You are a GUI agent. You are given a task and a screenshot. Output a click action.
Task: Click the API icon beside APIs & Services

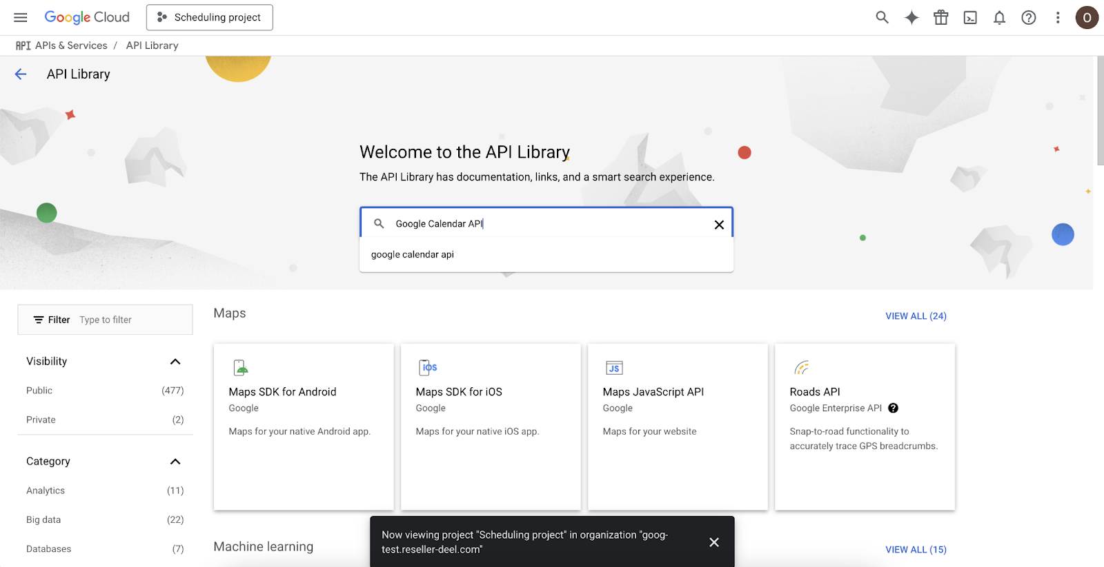pyautogui.click(x=23, y=45)
